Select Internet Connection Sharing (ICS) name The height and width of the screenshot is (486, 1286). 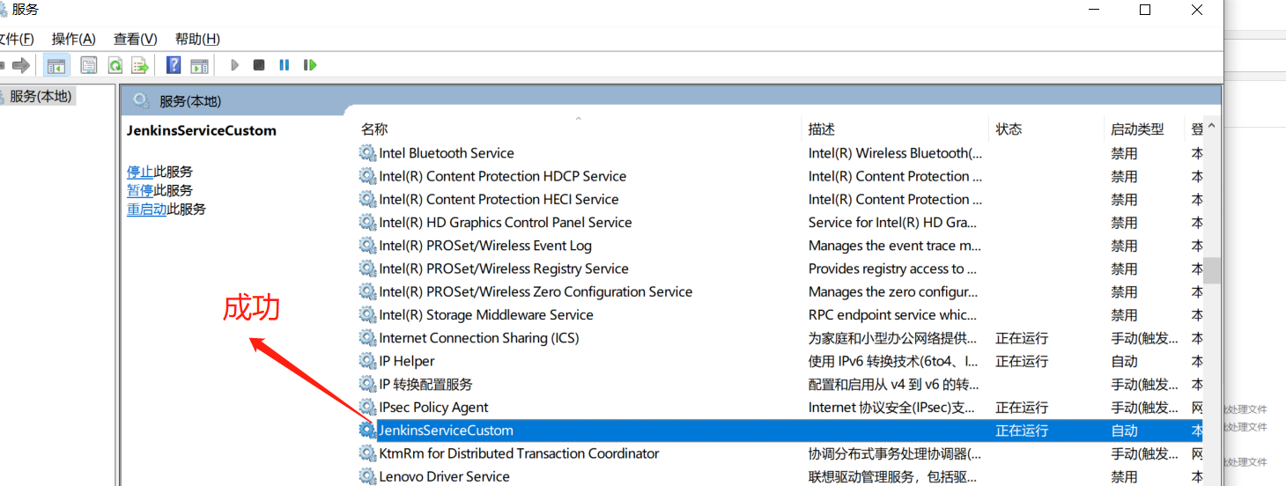click(x=479, y=338)
